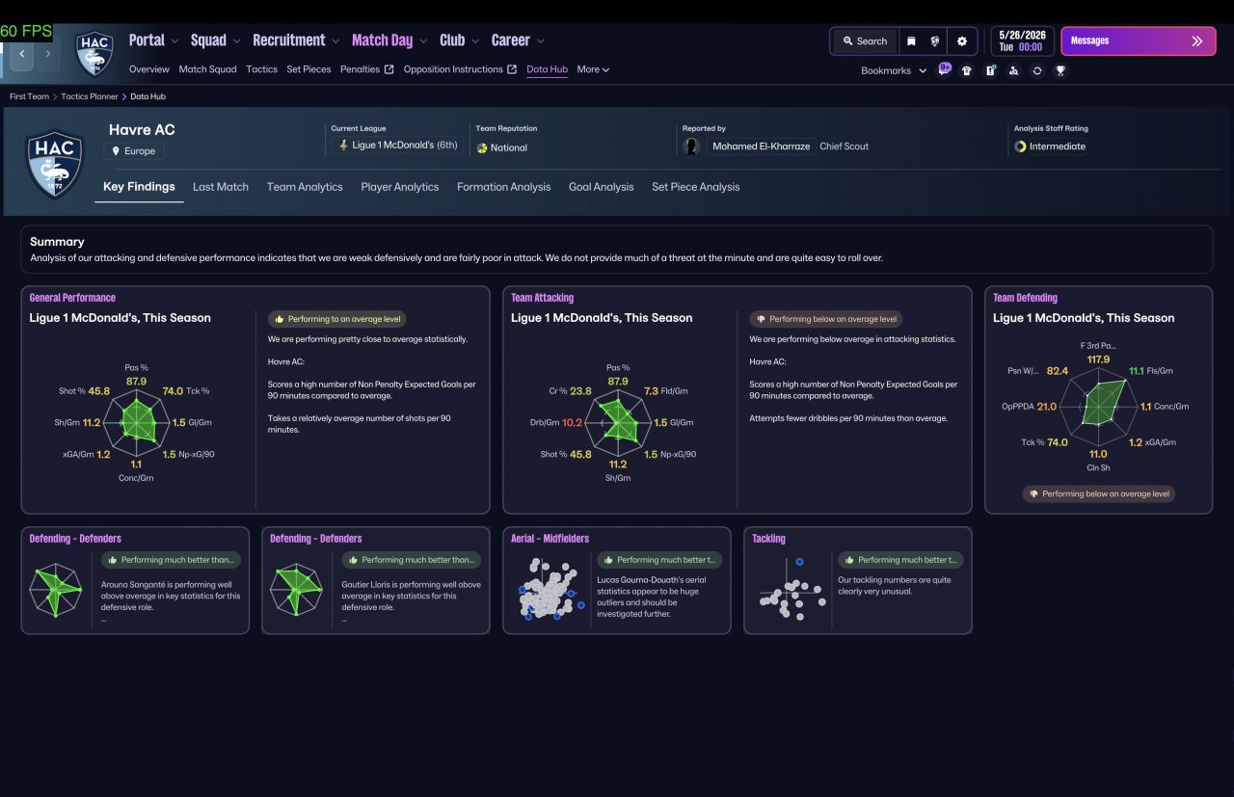This screenshot has height=797, width=1234.
Task: Click the HAC club badge in the top bar
Action: click(94, 53)
